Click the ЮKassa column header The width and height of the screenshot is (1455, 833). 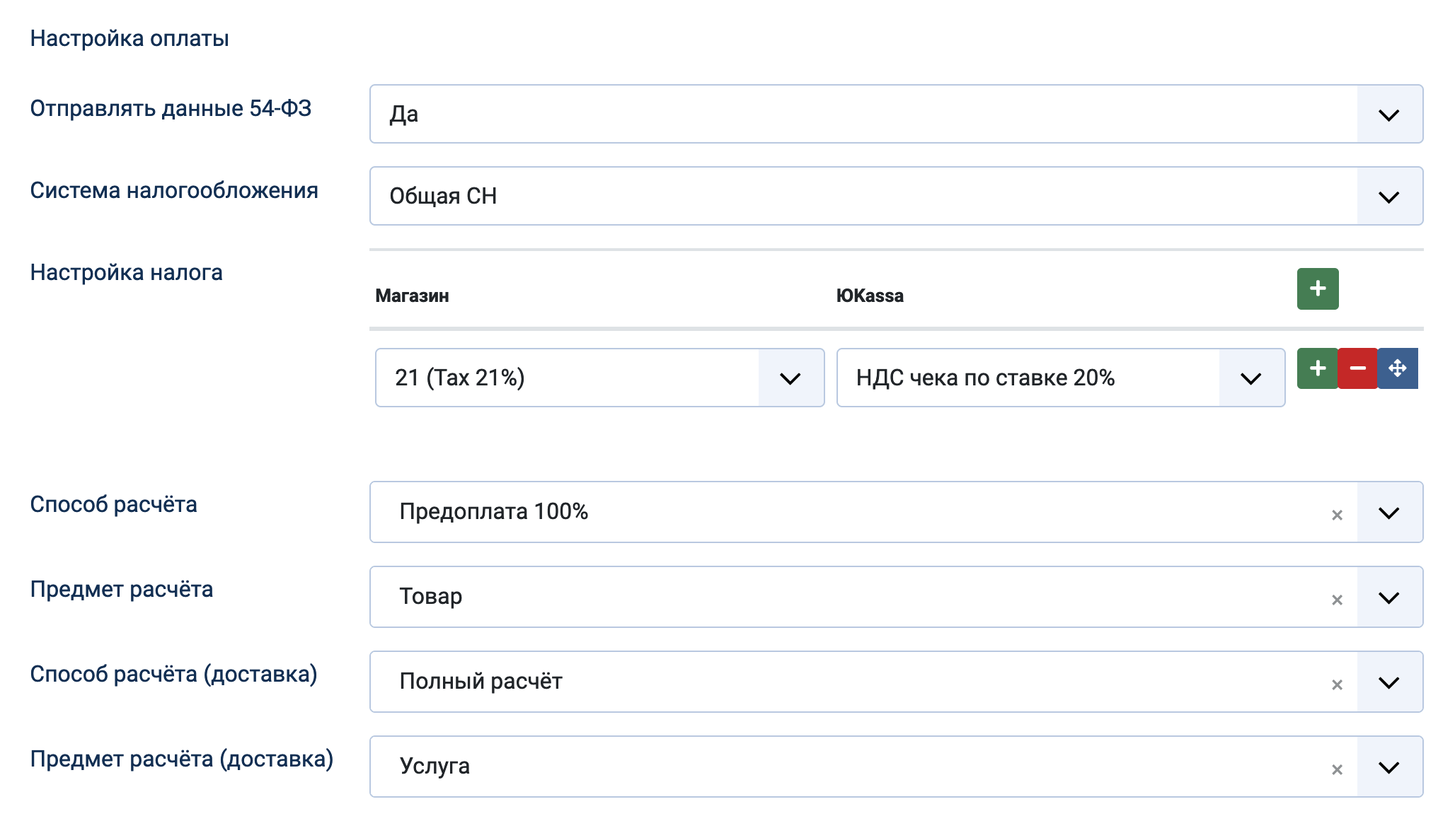tap(870, 296)
